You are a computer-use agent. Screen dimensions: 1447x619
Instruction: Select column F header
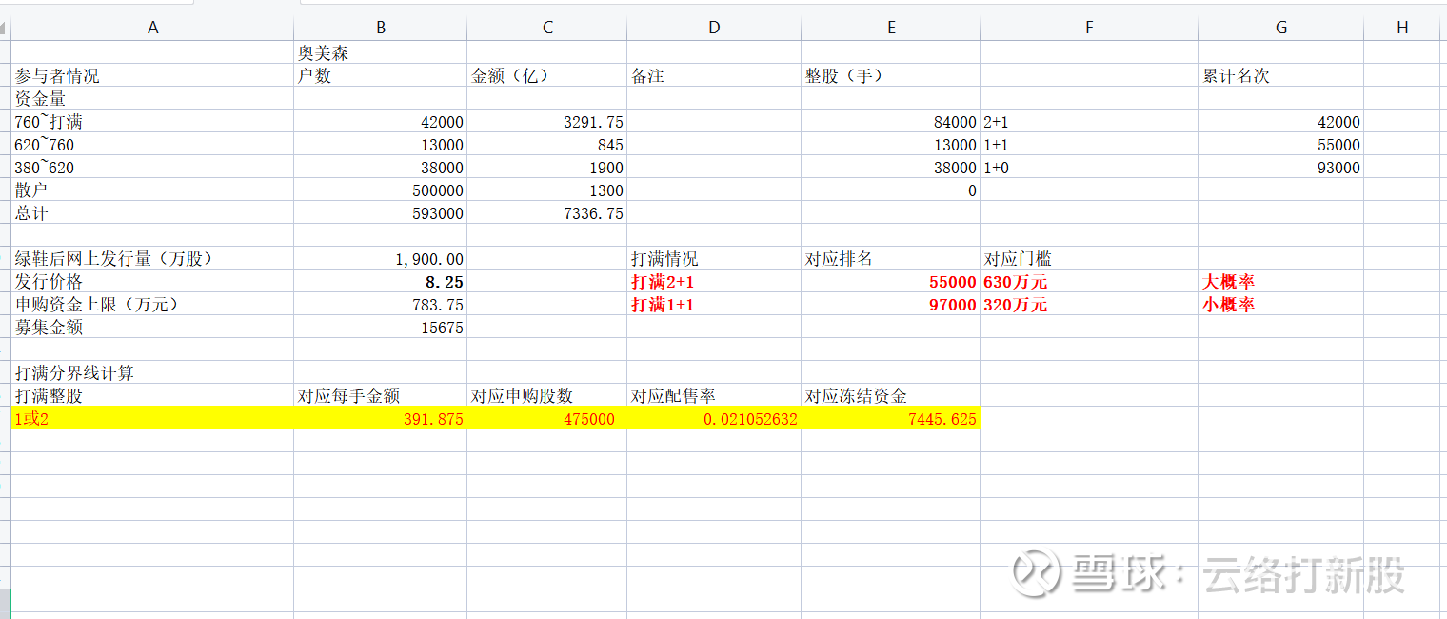coord(1089,28)
